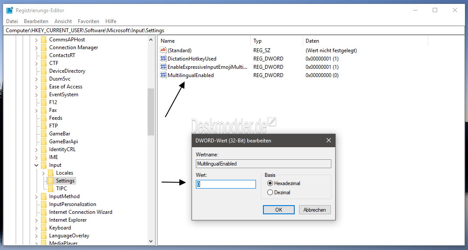Select the Hexadezimal radio button
Screen dimensions: 468x250
click(270, 183)
